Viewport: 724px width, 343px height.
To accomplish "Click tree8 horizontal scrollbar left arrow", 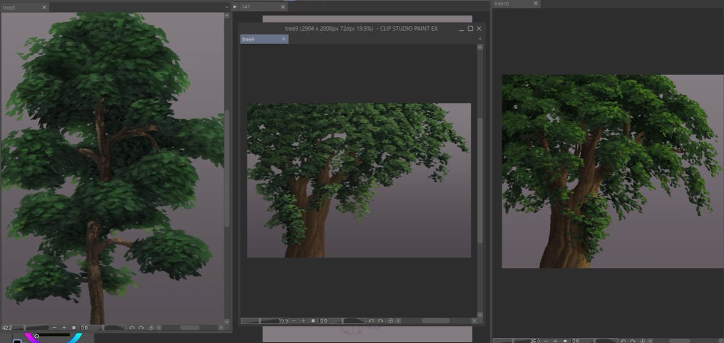I will pos(159,328).
